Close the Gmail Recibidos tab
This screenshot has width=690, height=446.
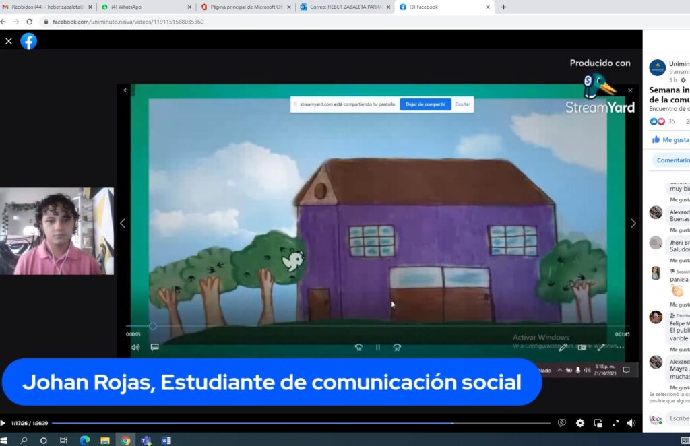tap(90, 7)
